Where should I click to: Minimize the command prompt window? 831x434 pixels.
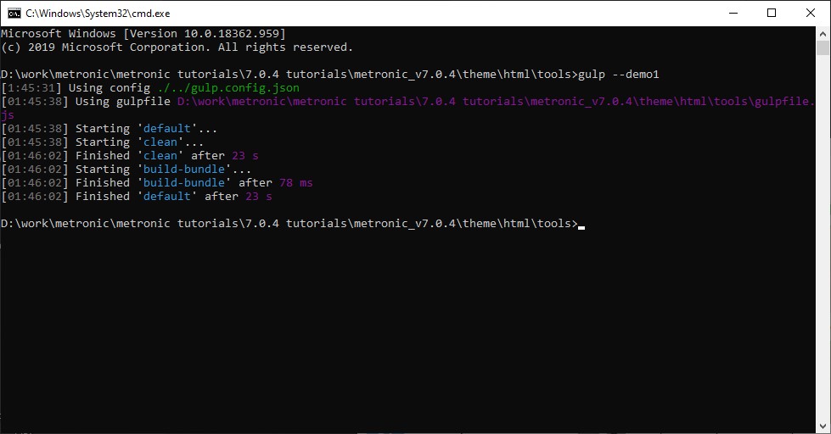pos(732,13)
